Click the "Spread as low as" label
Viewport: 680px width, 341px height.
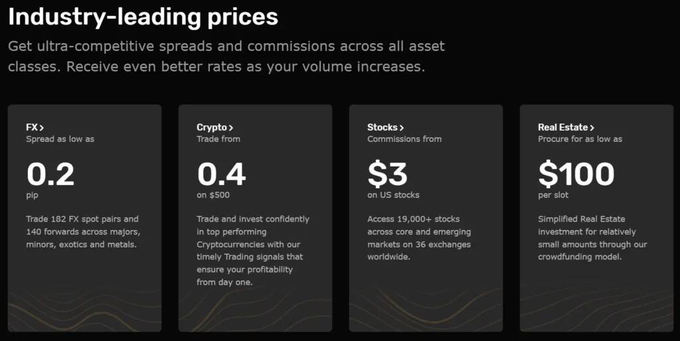point(60,139)
